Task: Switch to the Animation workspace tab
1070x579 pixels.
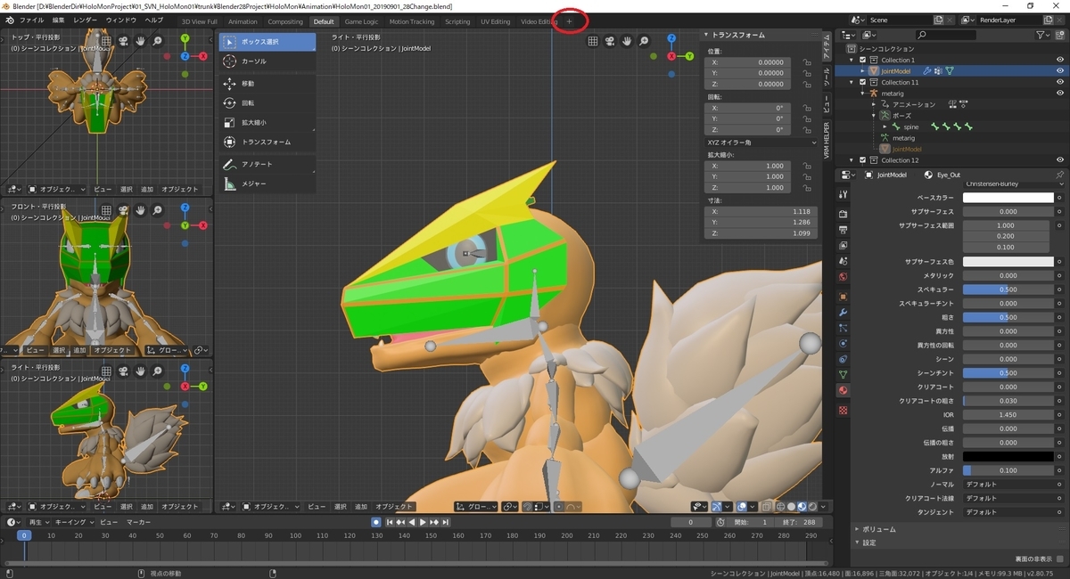Action: (243, 21)
